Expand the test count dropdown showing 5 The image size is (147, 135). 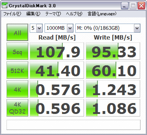(x=39, y=28)
